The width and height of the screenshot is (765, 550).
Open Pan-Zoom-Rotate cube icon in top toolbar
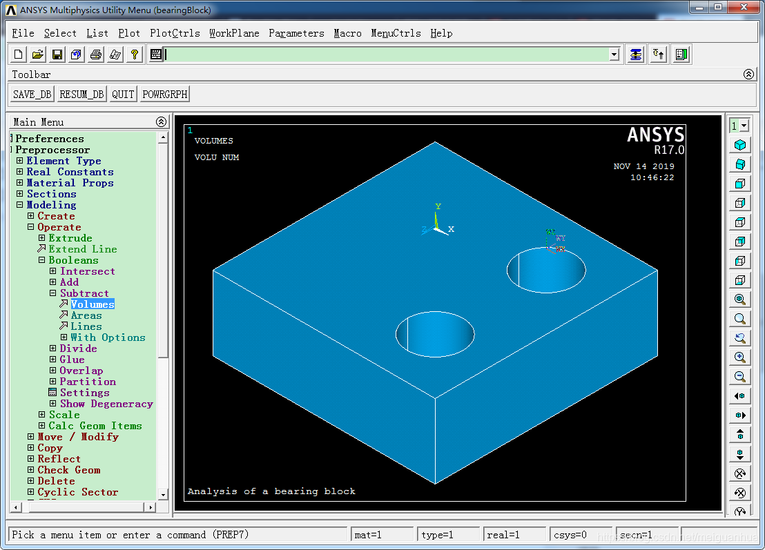[x=76, y=55]
